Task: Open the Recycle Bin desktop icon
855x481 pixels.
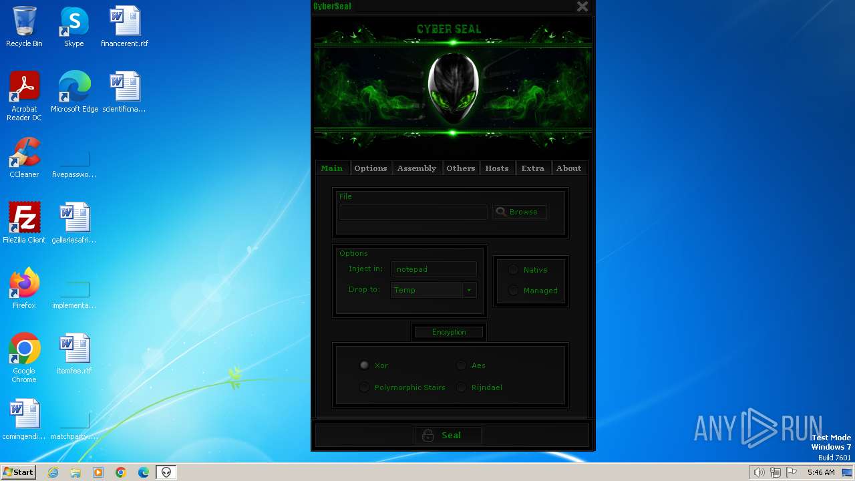Action: [24, 27]
